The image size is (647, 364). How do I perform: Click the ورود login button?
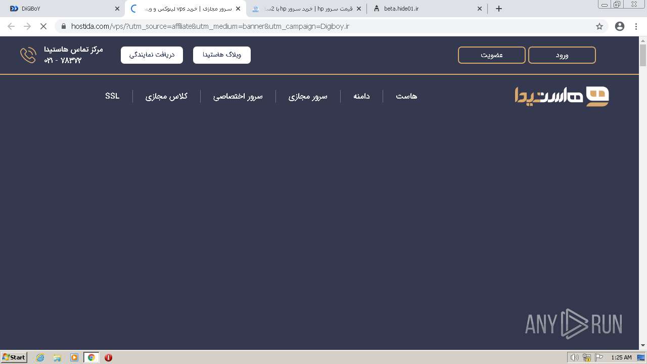pyautogui.click(x=562, y=55)
